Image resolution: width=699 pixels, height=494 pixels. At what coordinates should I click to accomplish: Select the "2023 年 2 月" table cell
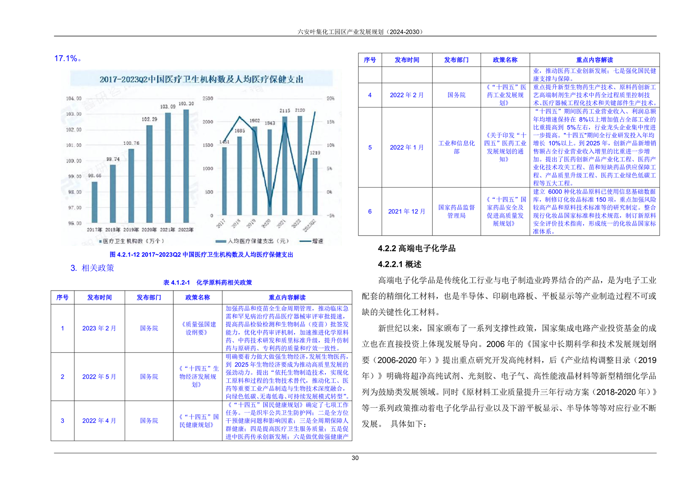[x=99, y=328]
